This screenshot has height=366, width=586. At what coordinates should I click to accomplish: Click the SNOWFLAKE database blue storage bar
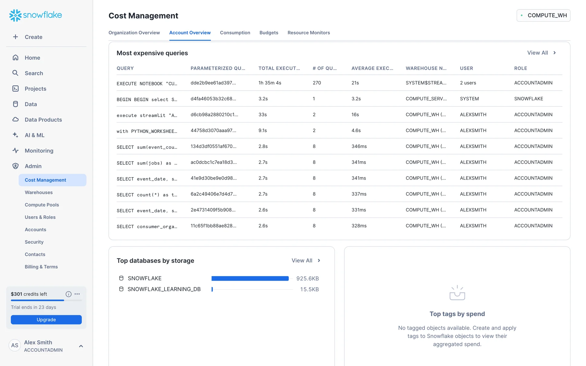(x=250, y=278)
